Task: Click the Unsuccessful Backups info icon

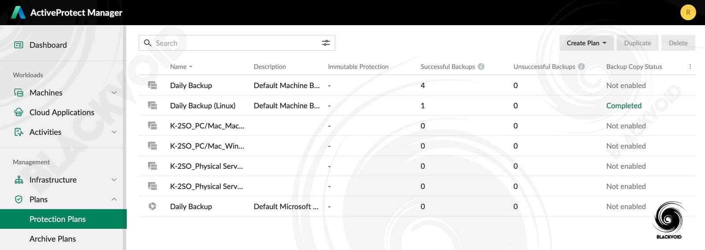Action: [x=581, y=67]
